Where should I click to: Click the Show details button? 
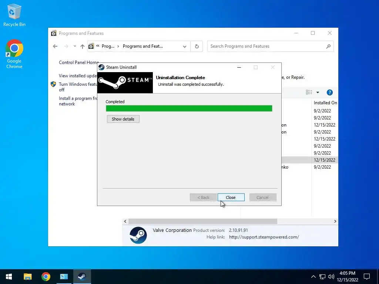123,119
